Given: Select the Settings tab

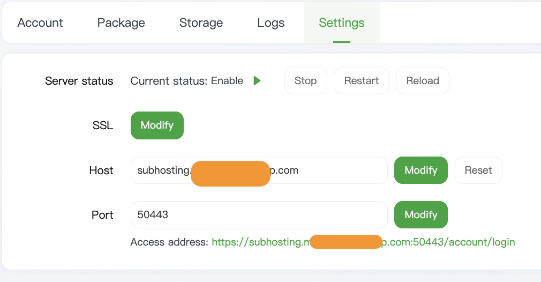Looking at the screenshot, I should tap(341, 23).
